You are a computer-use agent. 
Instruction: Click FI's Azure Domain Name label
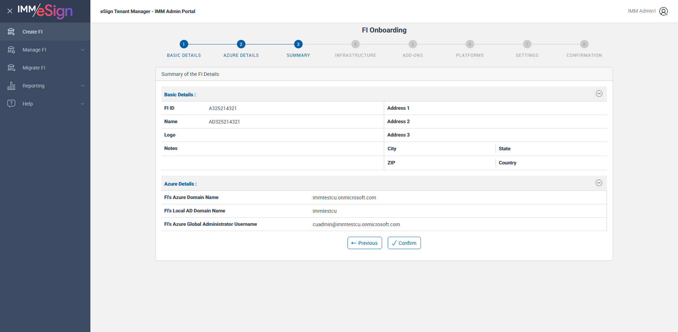pyautogui.click(x=191, y=197)
